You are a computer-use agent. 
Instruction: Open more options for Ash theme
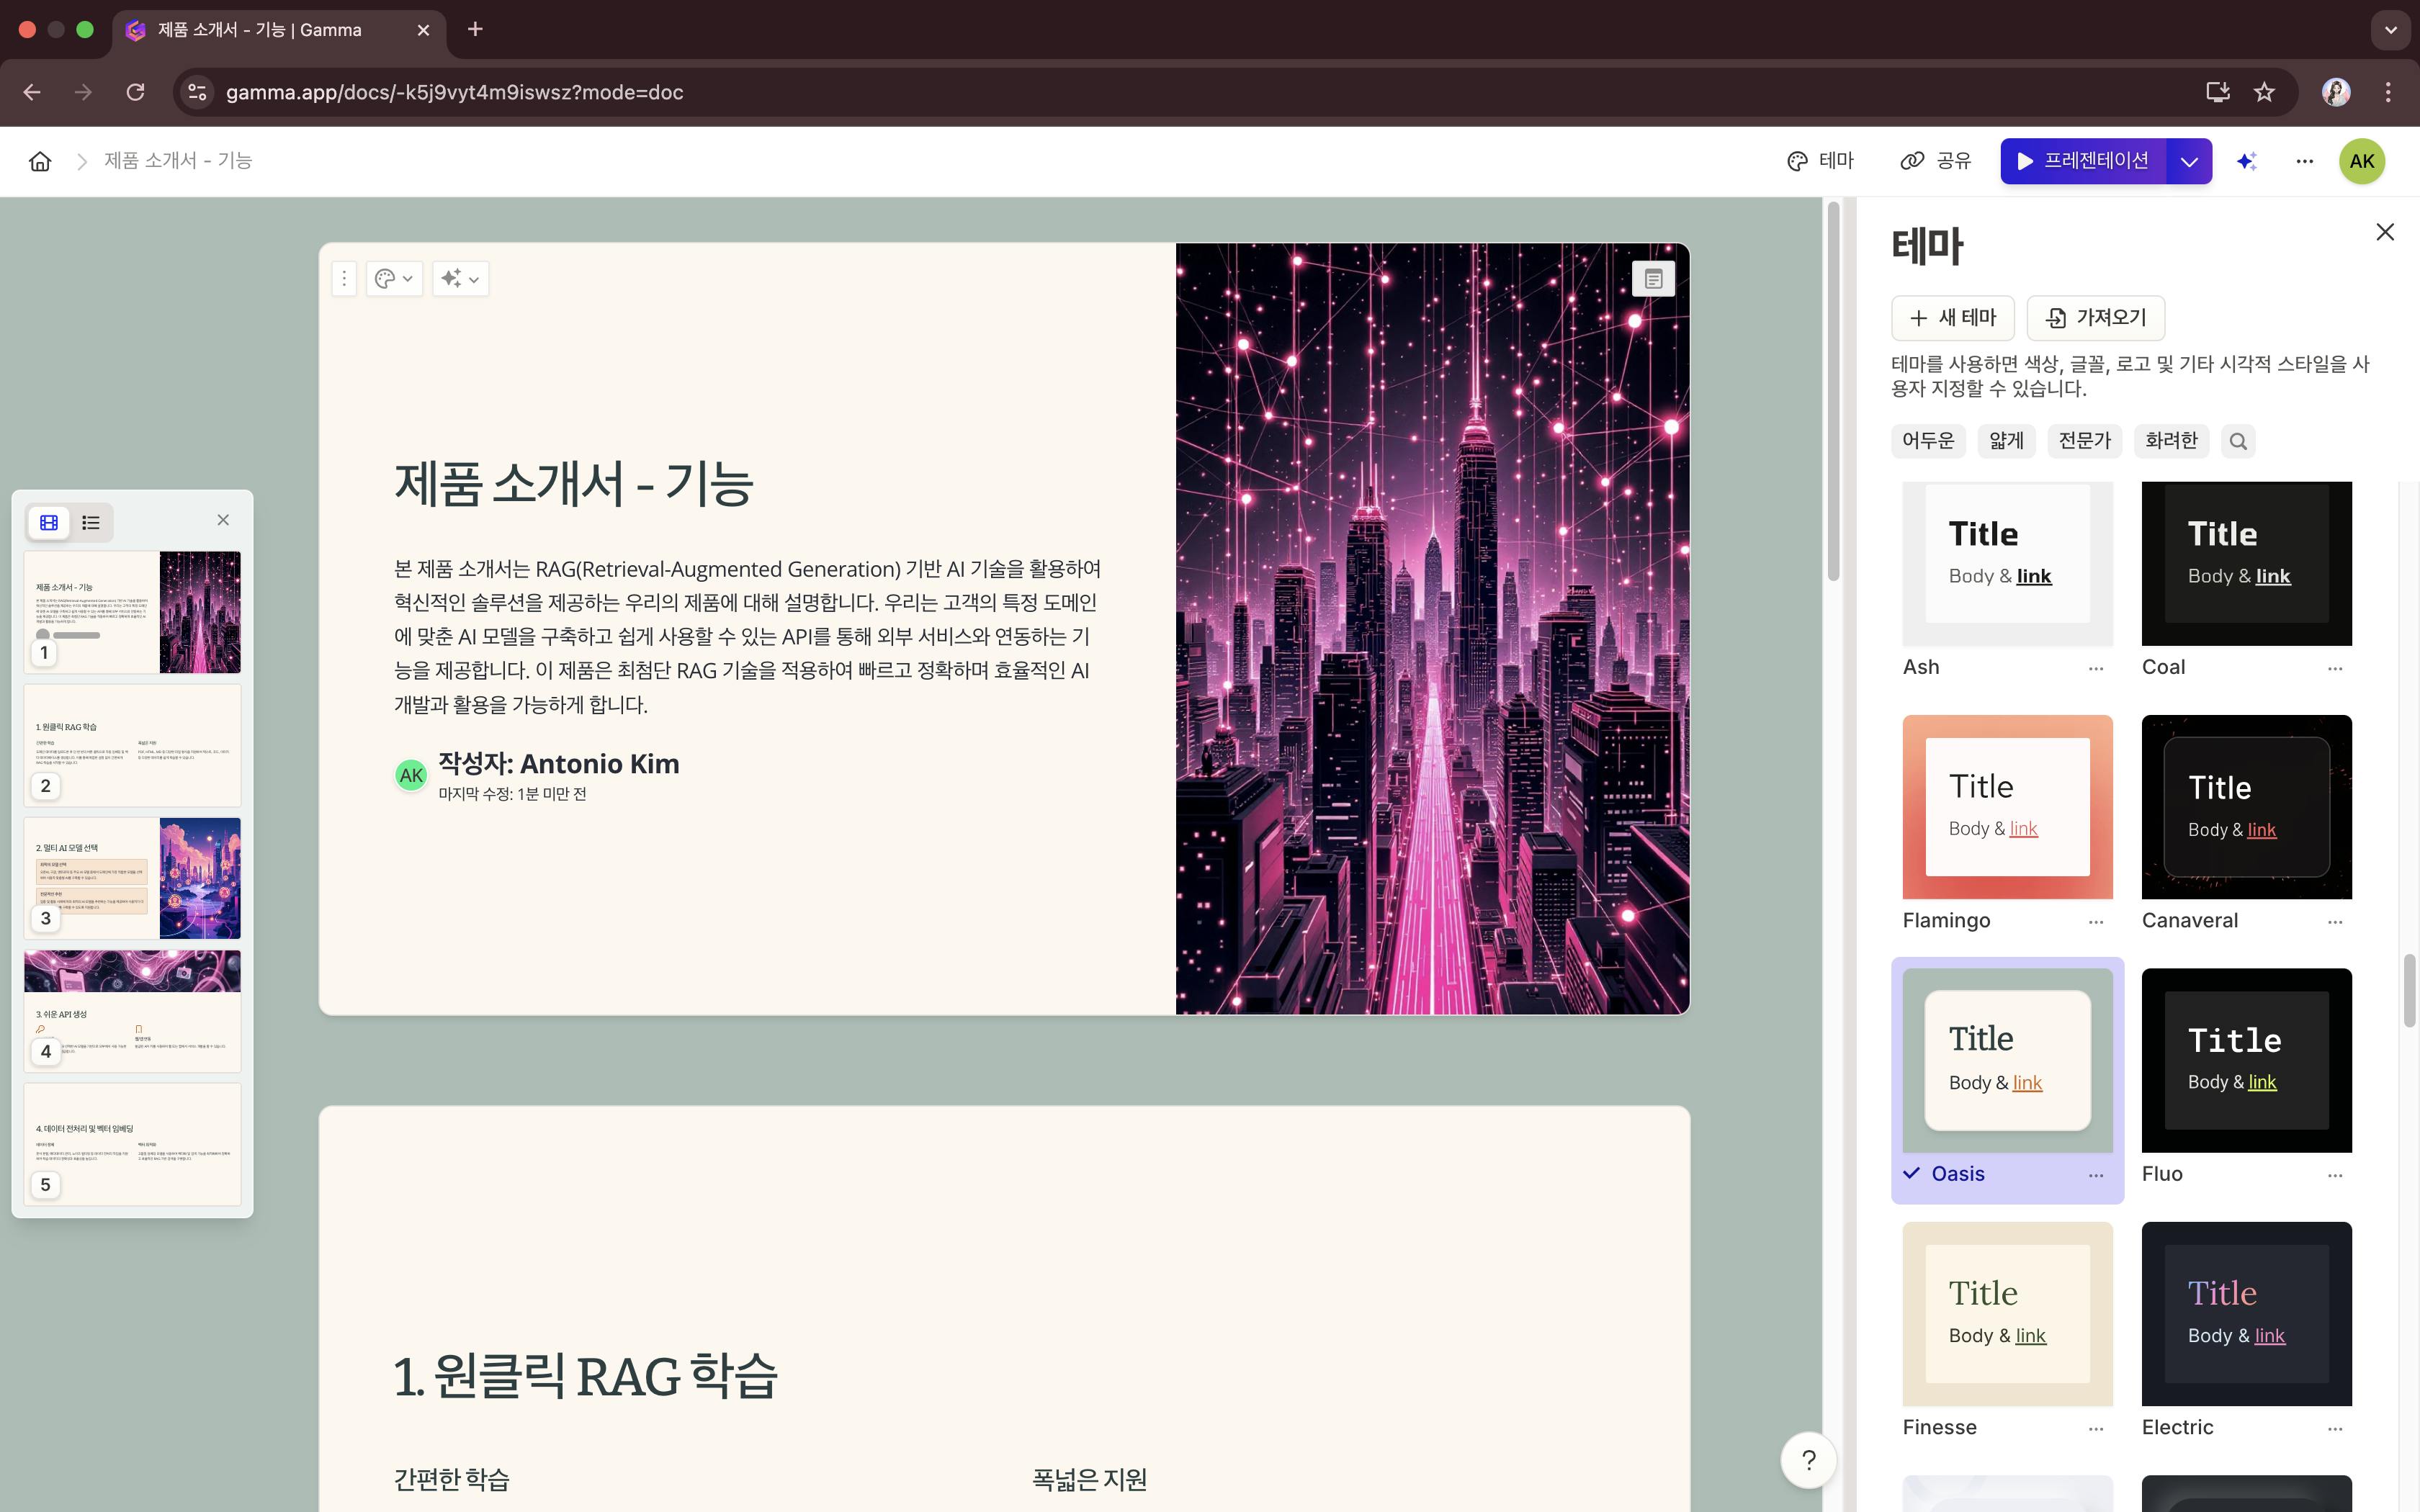pyautogui.click(x=2096, y=668)
